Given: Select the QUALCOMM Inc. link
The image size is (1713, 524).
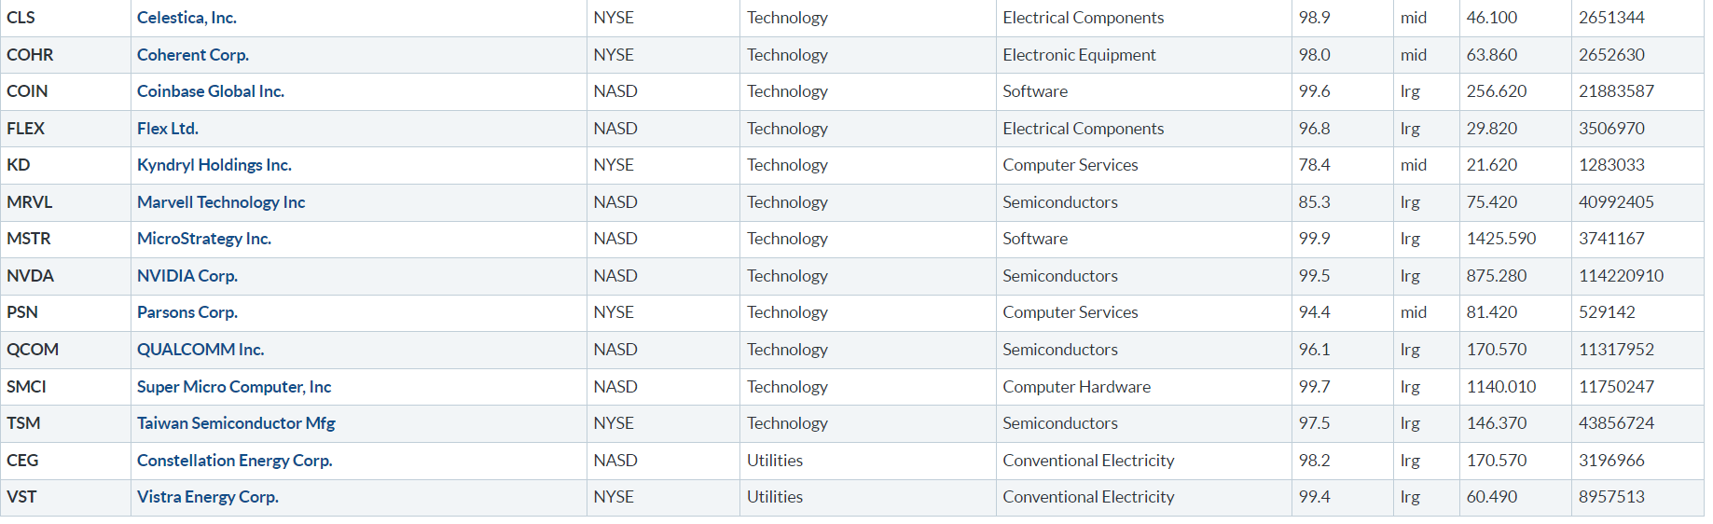Looking at the screenshot, I should point(200,350).
